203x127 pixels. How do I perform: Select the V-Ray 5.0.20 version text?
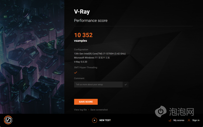(81, 62)
